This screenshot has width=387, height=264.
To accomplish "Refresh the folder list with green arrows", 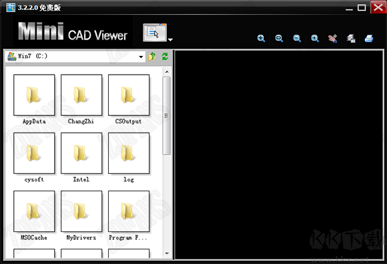I will 165,57.
